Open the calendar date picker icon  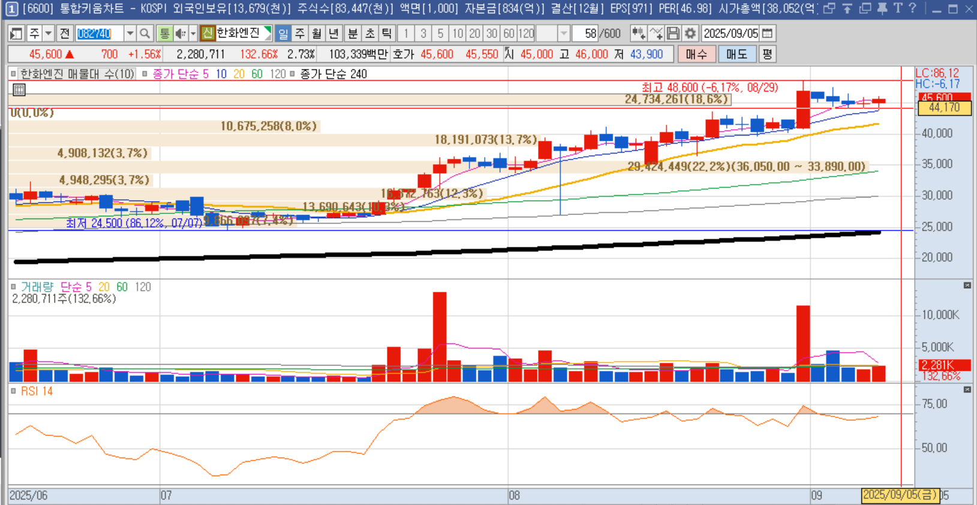coord(767,34)
